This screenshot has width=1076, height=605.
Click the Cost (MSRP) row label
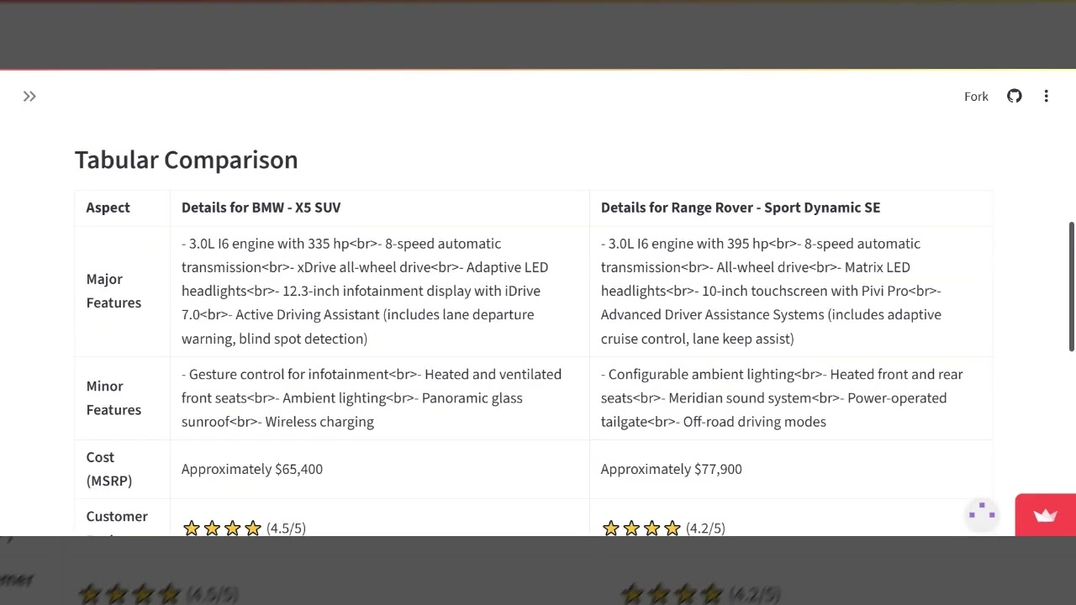109,469
